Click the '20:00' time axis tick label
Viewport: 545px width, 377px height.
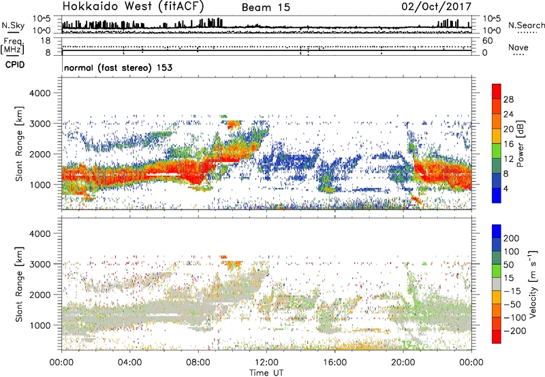pyautogui.click(x=403, y=363)
